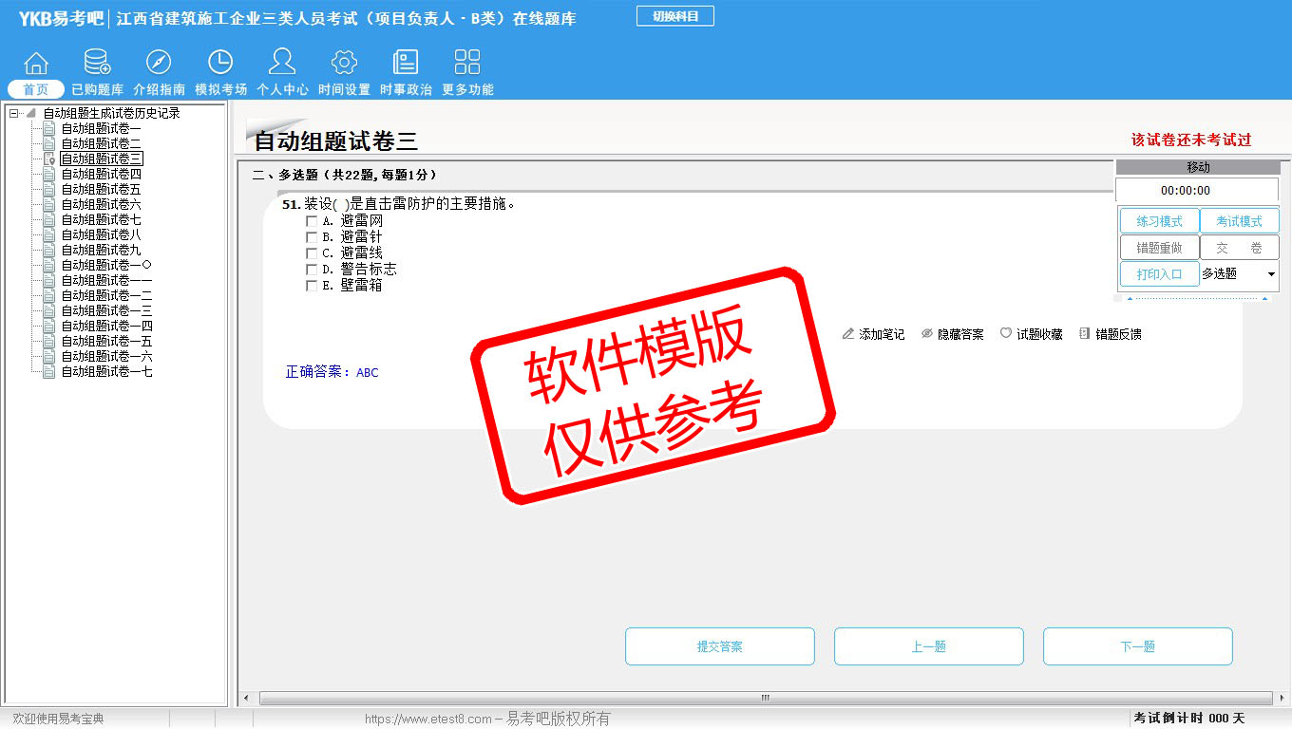Collapse the 自动组题生成试卷历史记录 tree root
The image size is (1292, 729).
pos(14,113)
